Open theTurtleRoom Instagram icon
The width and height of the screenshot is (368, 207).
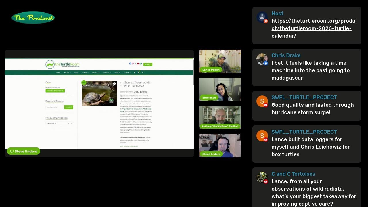tap(133, 64)
